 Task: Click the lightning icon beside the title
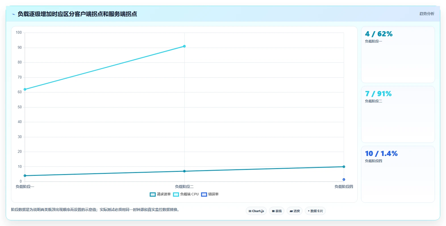[x=13, y=14]
